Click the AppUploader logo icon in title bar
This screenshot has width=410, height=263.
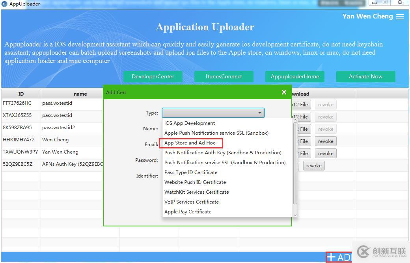coord(4,4)
